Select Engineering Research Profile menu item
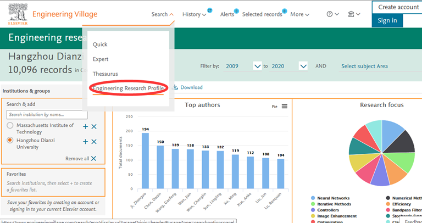 [x=128, y=88]
